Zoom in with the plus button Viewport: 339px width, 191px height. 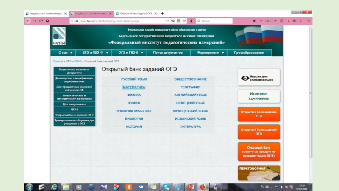275,21
